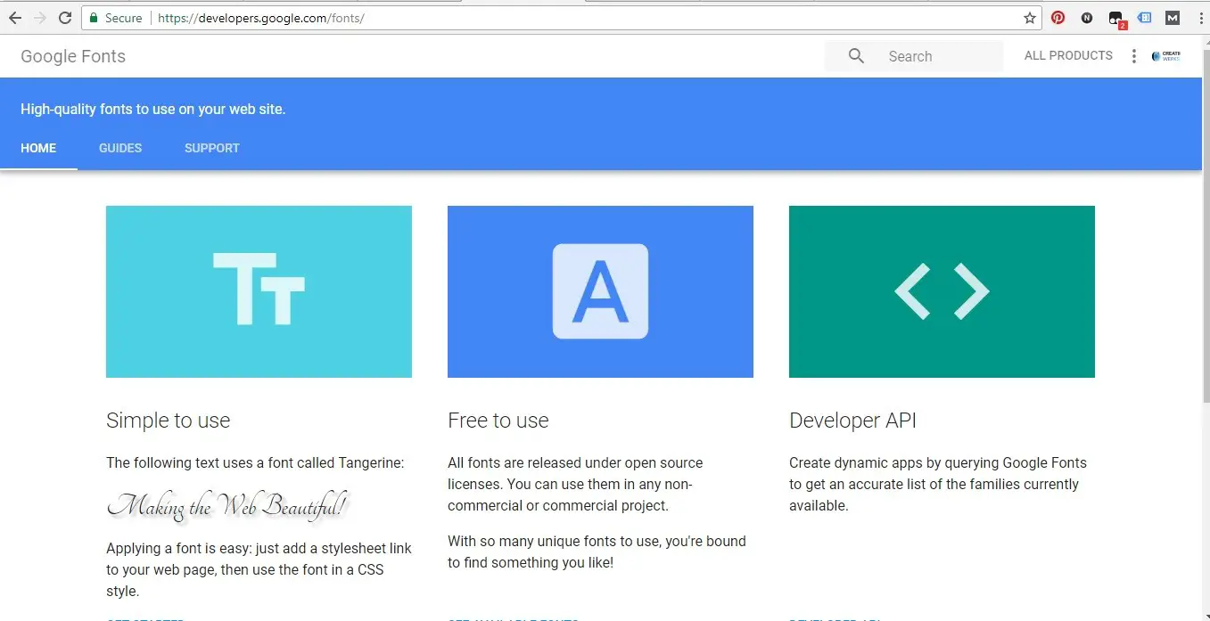This screenshot has height=621, width=1210.
Task: Click the browser forward arrow
Action: 39,18
